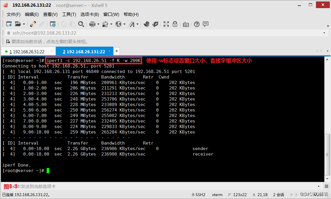Click the terminal scrollbar up arrow

(x=327, y=60)
